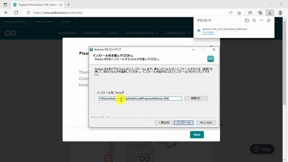Open the browser profile avatar
Viewport: 288px width, 162px height.
[280, 13]
